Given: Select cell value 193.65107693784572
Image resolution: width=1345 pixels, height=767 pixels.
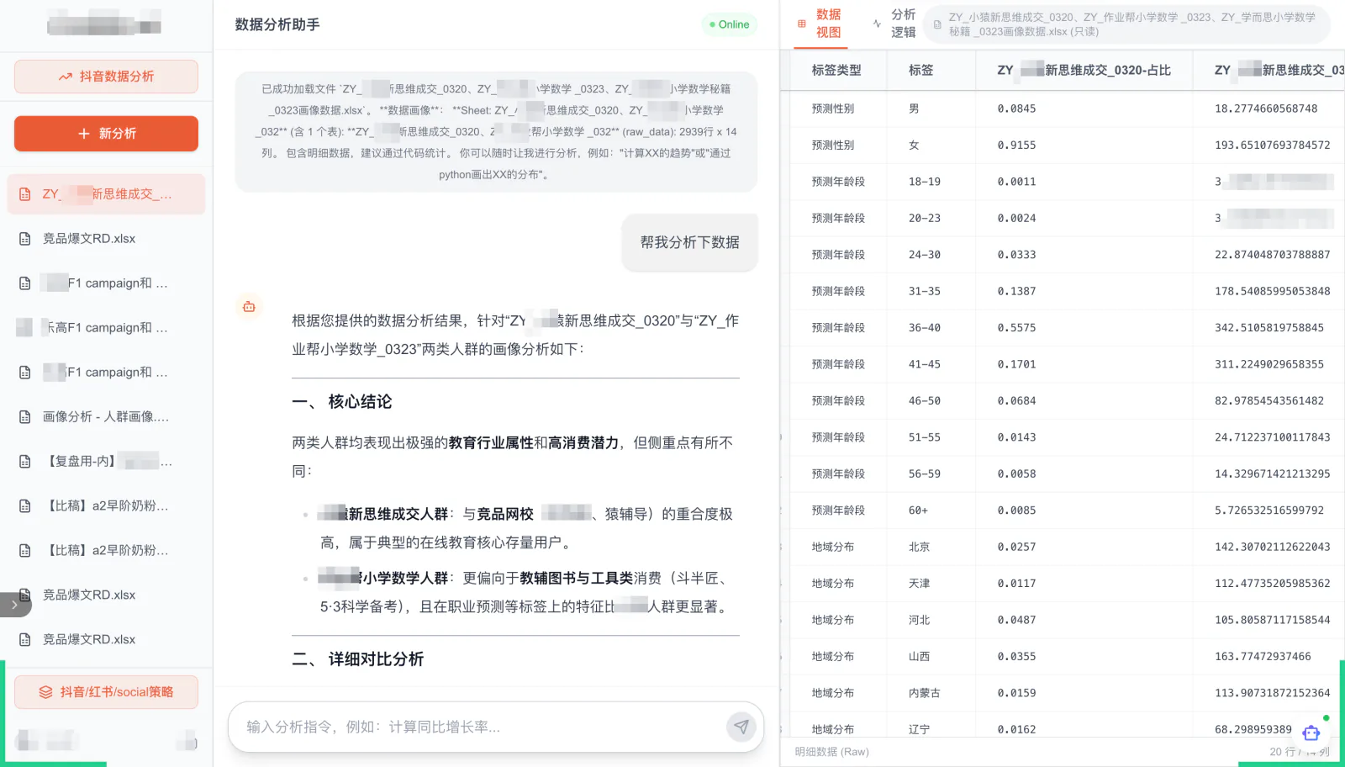Looking at the screenshot, I should 1273,145.
